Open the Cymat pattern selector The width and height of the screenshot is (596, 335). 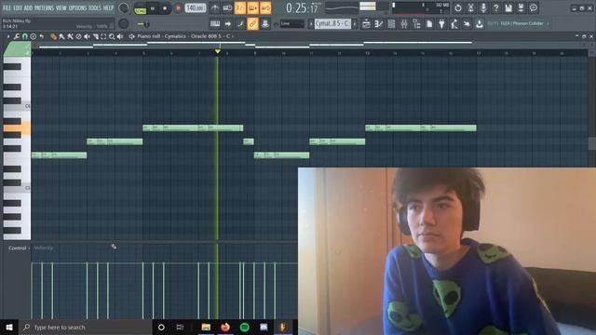click(x=332, y=23)
